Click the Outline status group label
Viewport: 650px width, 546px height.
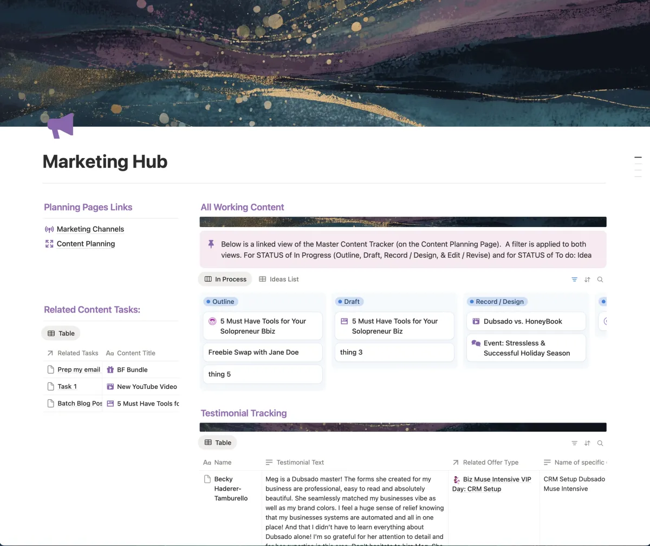pos(220,302)
